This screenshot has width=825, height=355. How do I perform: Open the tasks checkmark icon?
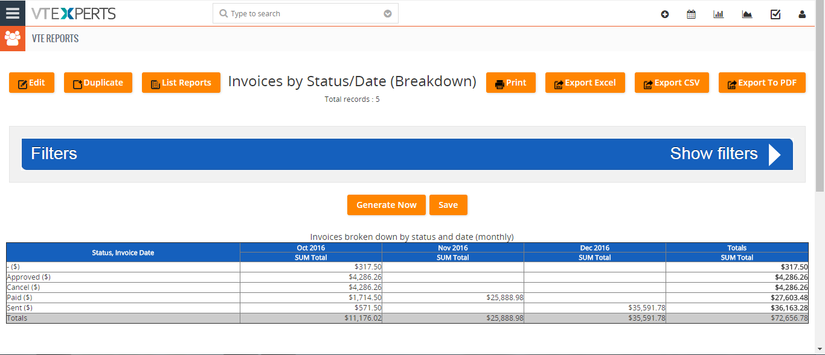click(775, 14)
